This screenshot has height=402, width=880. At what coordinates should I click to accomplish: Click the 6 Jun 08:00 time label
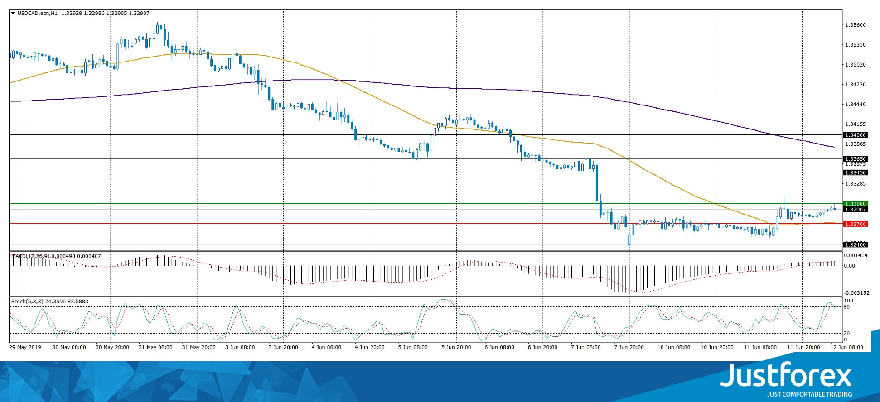click(499, 348)
